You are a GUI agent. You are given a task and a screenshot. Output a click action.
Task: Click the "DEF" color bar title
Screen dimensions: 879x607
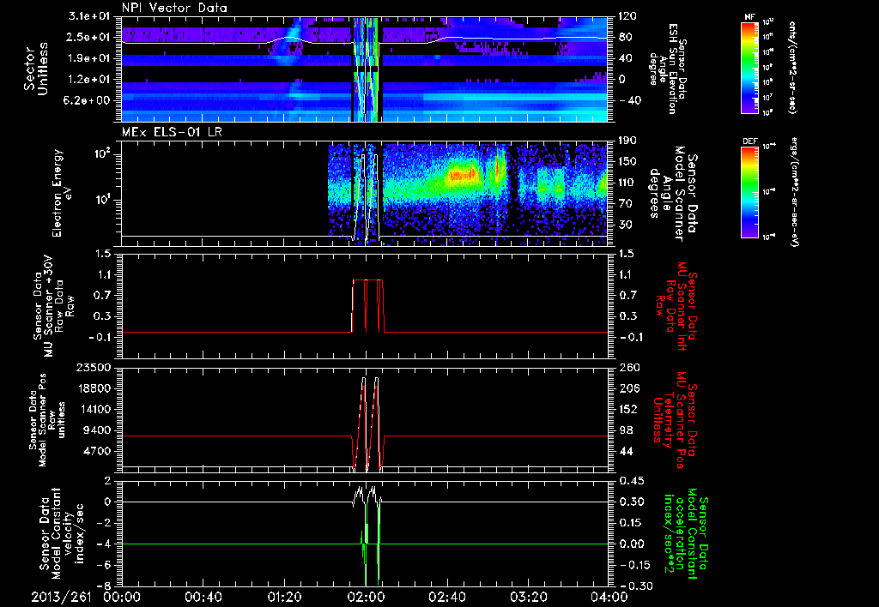point(750,141)
